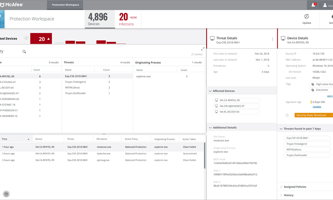Select the 4,896 Devices tab
Image resolution: width=333 pixels, height=200 pixels.
(100, 19)
